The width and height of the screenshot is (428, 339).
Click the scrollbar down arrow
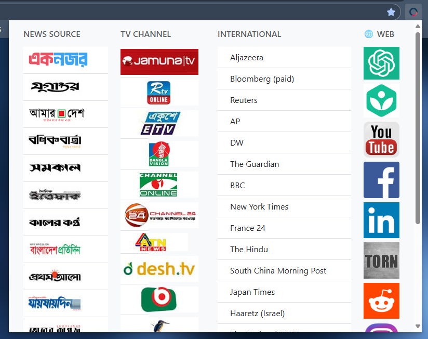[x=418, y=326]
